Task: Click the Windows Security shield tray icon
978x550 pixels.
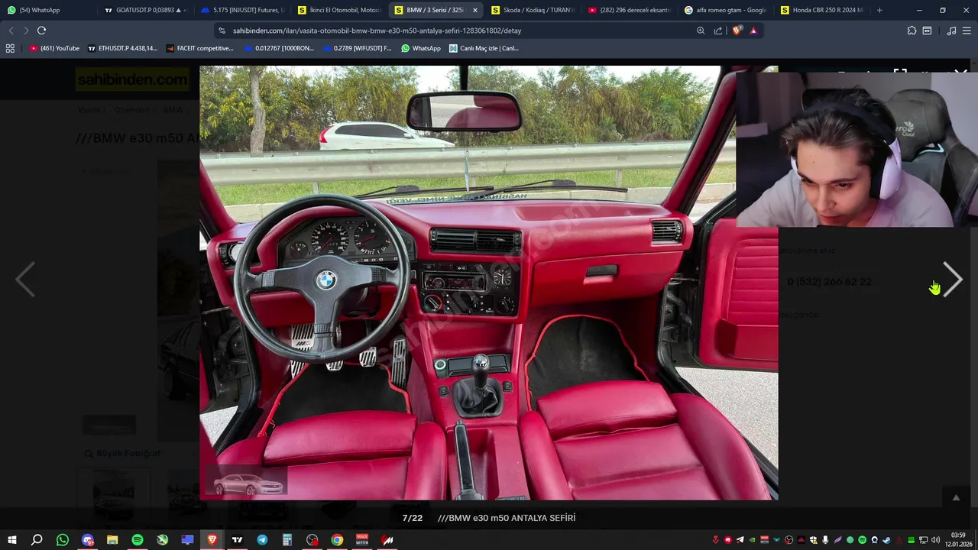Action: [813, 540]
